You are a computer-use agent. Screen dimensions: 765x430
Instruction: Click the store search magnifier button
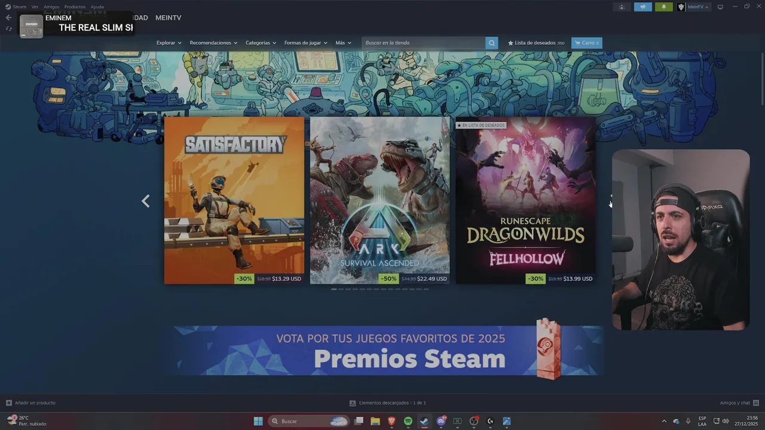(491, 43)
